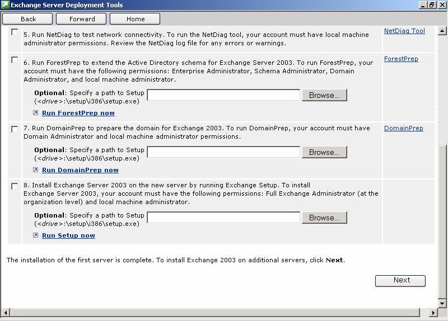Click vertical scrollbar down arrow
Screen dimensions: 448x321
(x=442, y=303)
